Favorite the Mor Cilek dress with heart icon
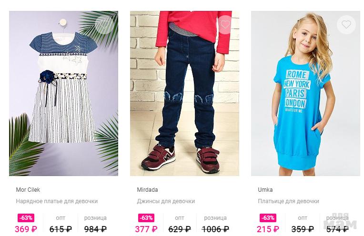This screenshot has height=236, width=364. click(x=104, y=24)
